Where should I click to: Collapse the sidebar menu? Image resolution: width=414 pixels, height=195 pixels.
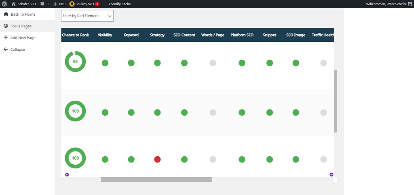tap(27, 50)
